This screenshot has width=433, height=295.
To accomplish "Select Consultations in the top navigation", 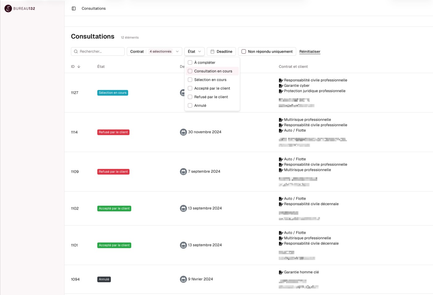I will click(93, 8).
